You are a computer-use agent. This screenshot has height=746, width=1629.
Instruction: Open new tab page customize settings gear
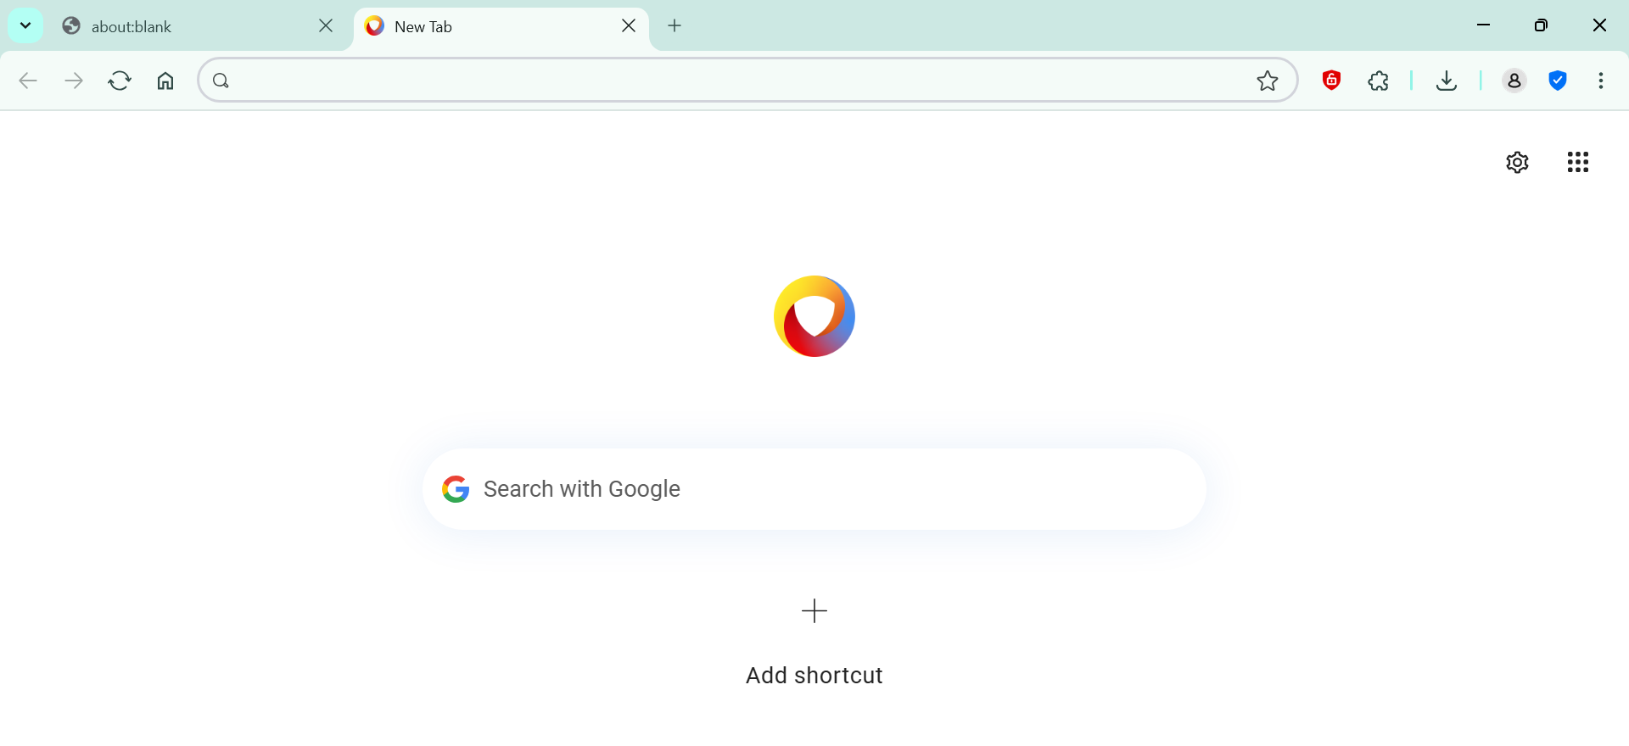pos(1517,162)
